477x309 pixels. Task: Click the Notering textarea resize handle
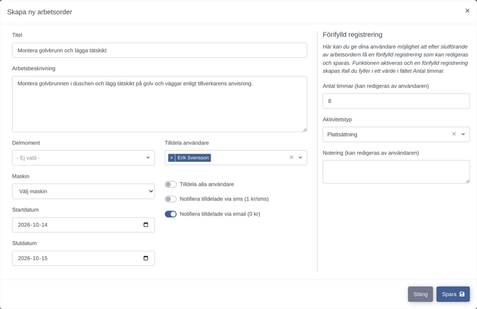click(467, 181)
